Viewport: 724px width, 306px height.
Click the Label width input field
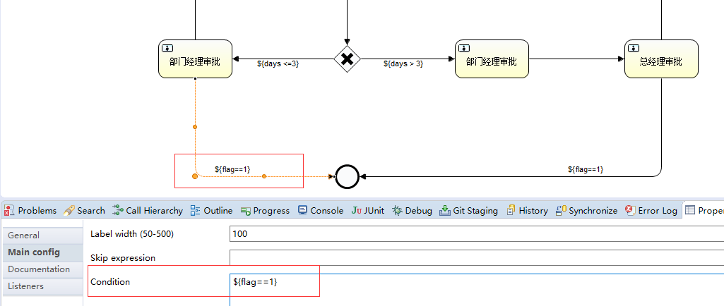pyautogui.click(x=477, y=234)
